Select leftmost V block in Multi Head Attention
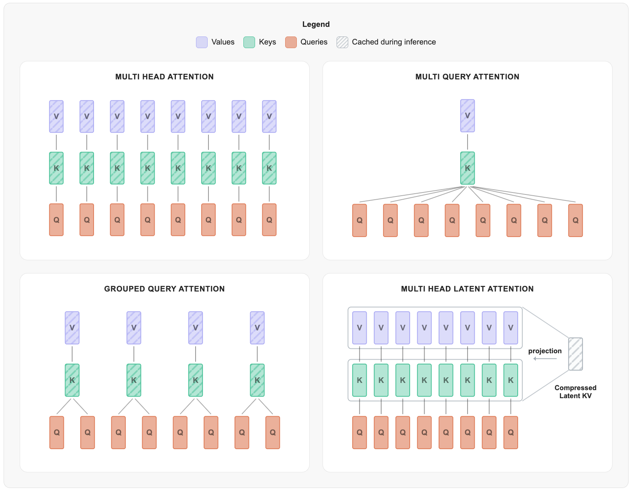 [x=56, y=117]
